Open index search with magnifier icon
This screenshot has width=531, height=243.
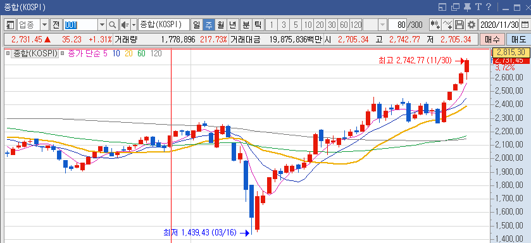[x=112, y=25]
